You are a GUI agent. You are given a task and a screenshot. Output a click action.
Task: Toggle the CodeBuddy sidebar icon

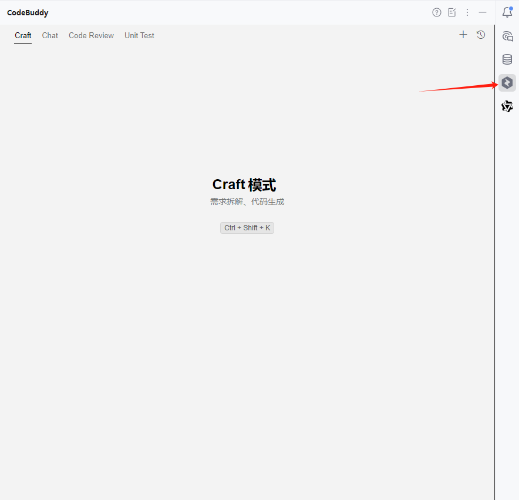pyautogui.click(x=507, y=82)
